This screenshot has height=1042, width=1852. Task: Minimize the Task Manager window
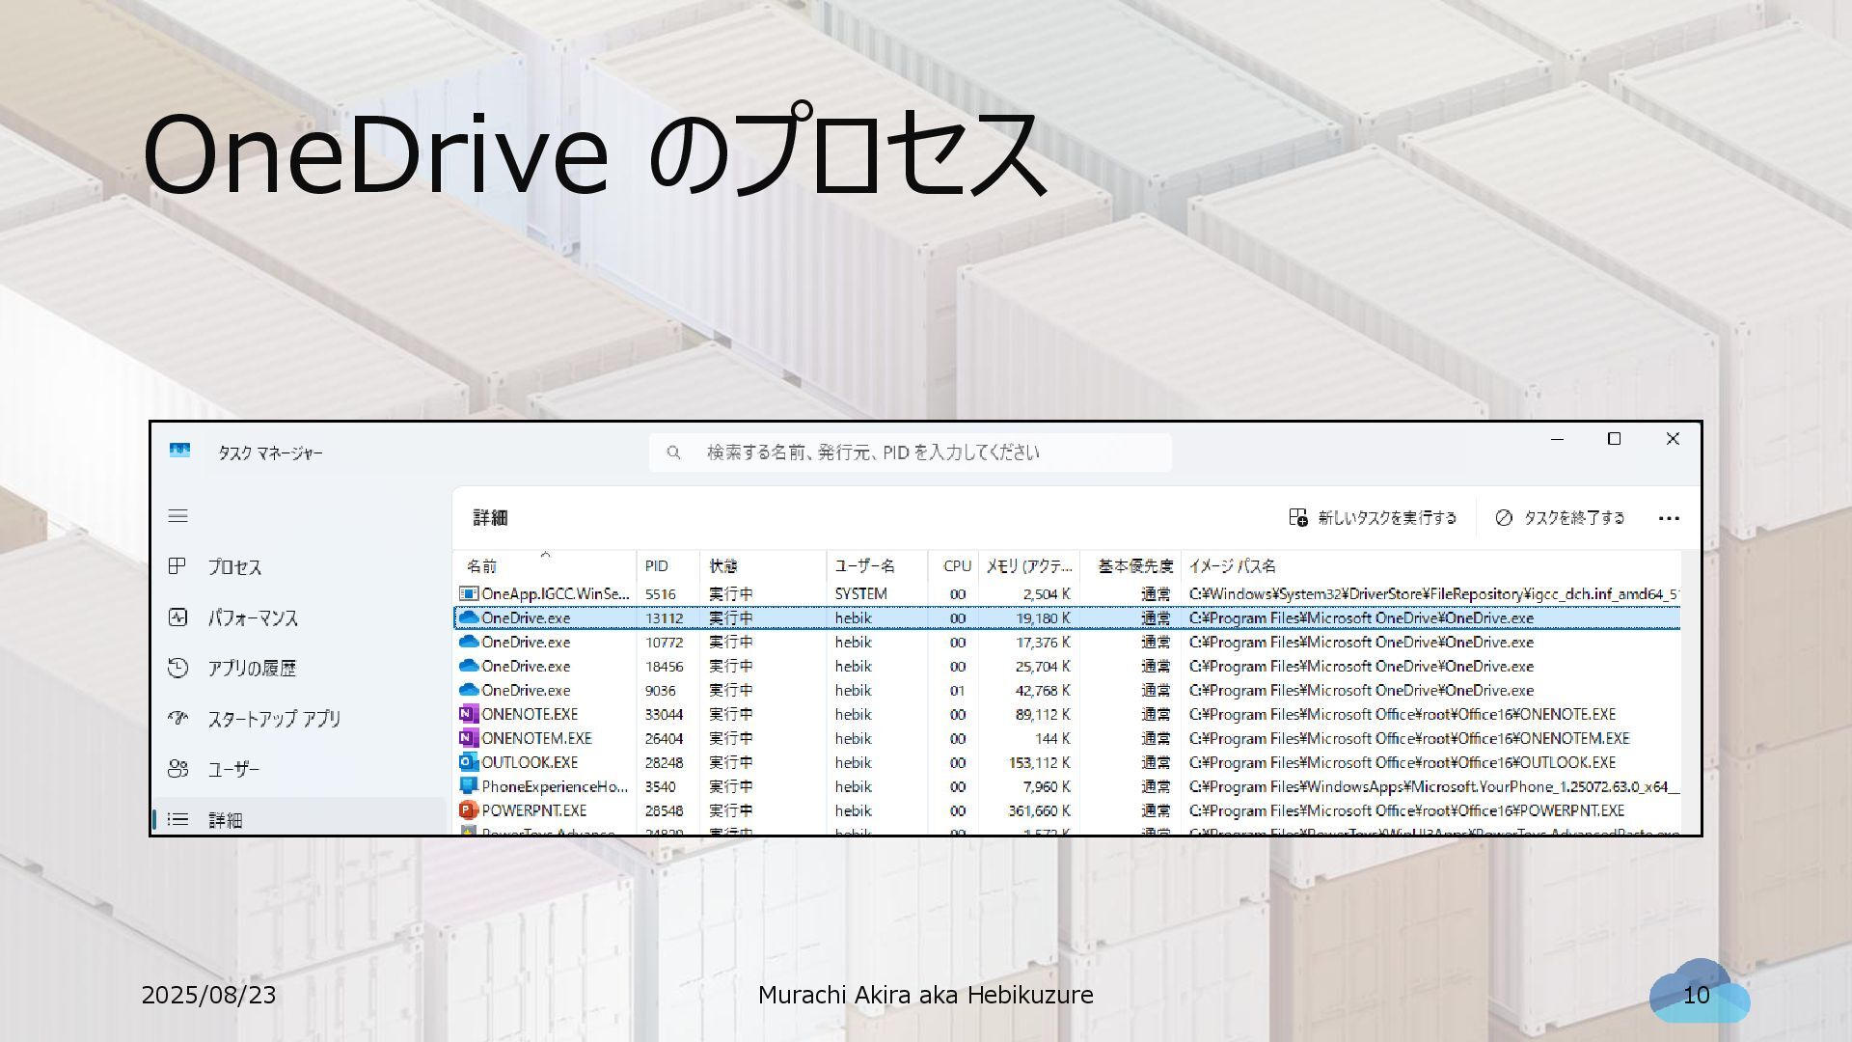1557,439
